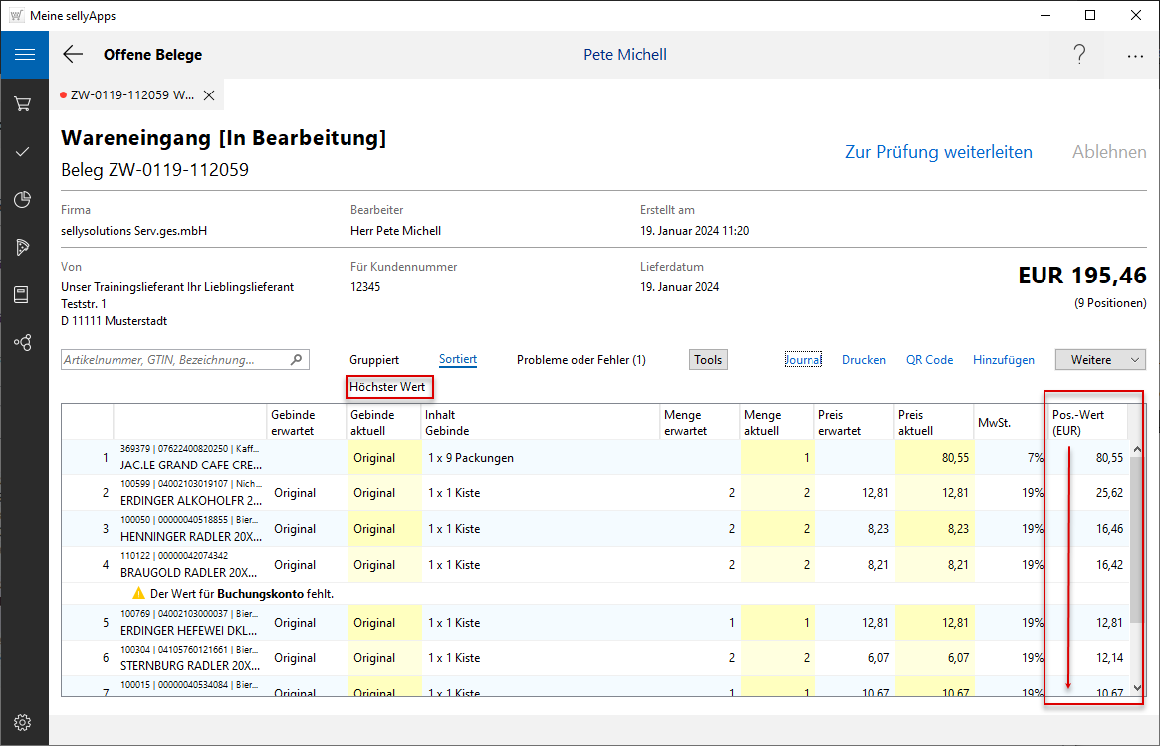Open the checkmark sidebar icon
Screen dimensions: 1160x746
(24, 152)
